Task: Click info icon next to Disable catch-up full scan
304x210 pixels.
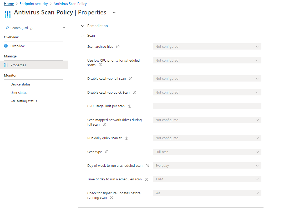Action: pos(131,79)
